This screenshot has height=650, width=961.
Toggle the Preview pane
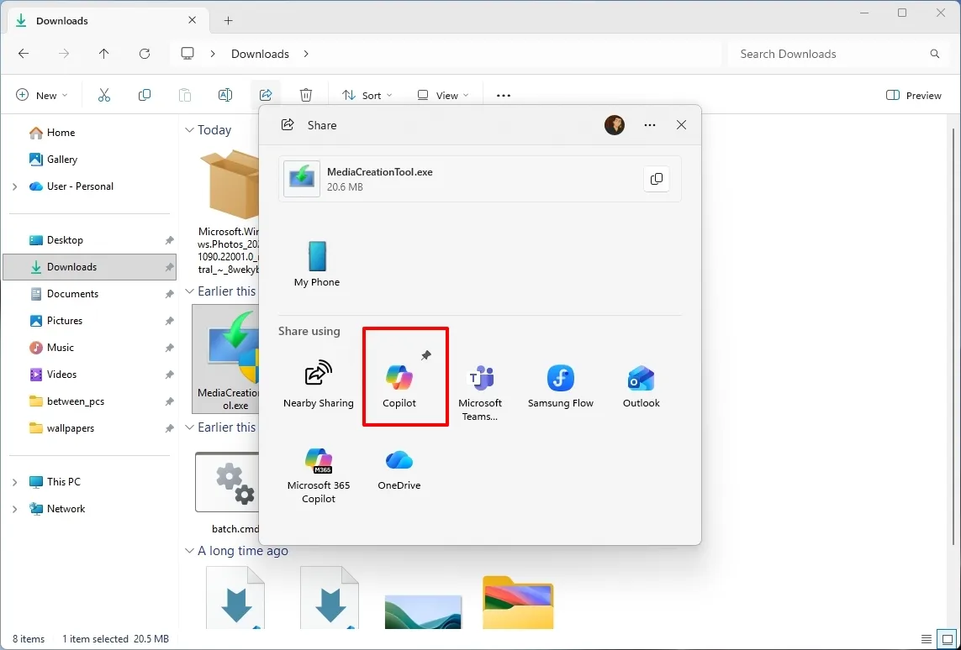[x=913, y=96]
